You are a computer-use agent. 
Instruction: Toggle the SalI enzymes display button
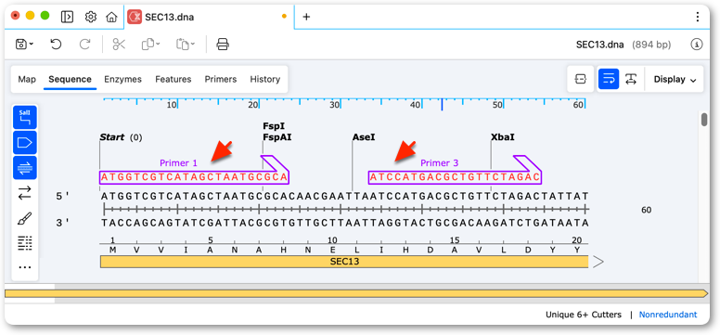[x=25, y=118]
